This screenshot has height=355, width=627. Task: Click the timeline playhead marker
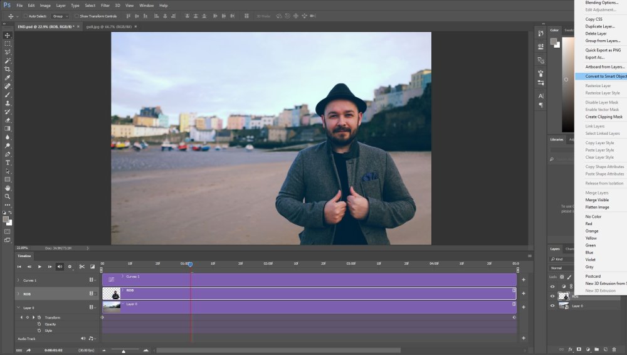pyautogui.click(x=191, y=264)
